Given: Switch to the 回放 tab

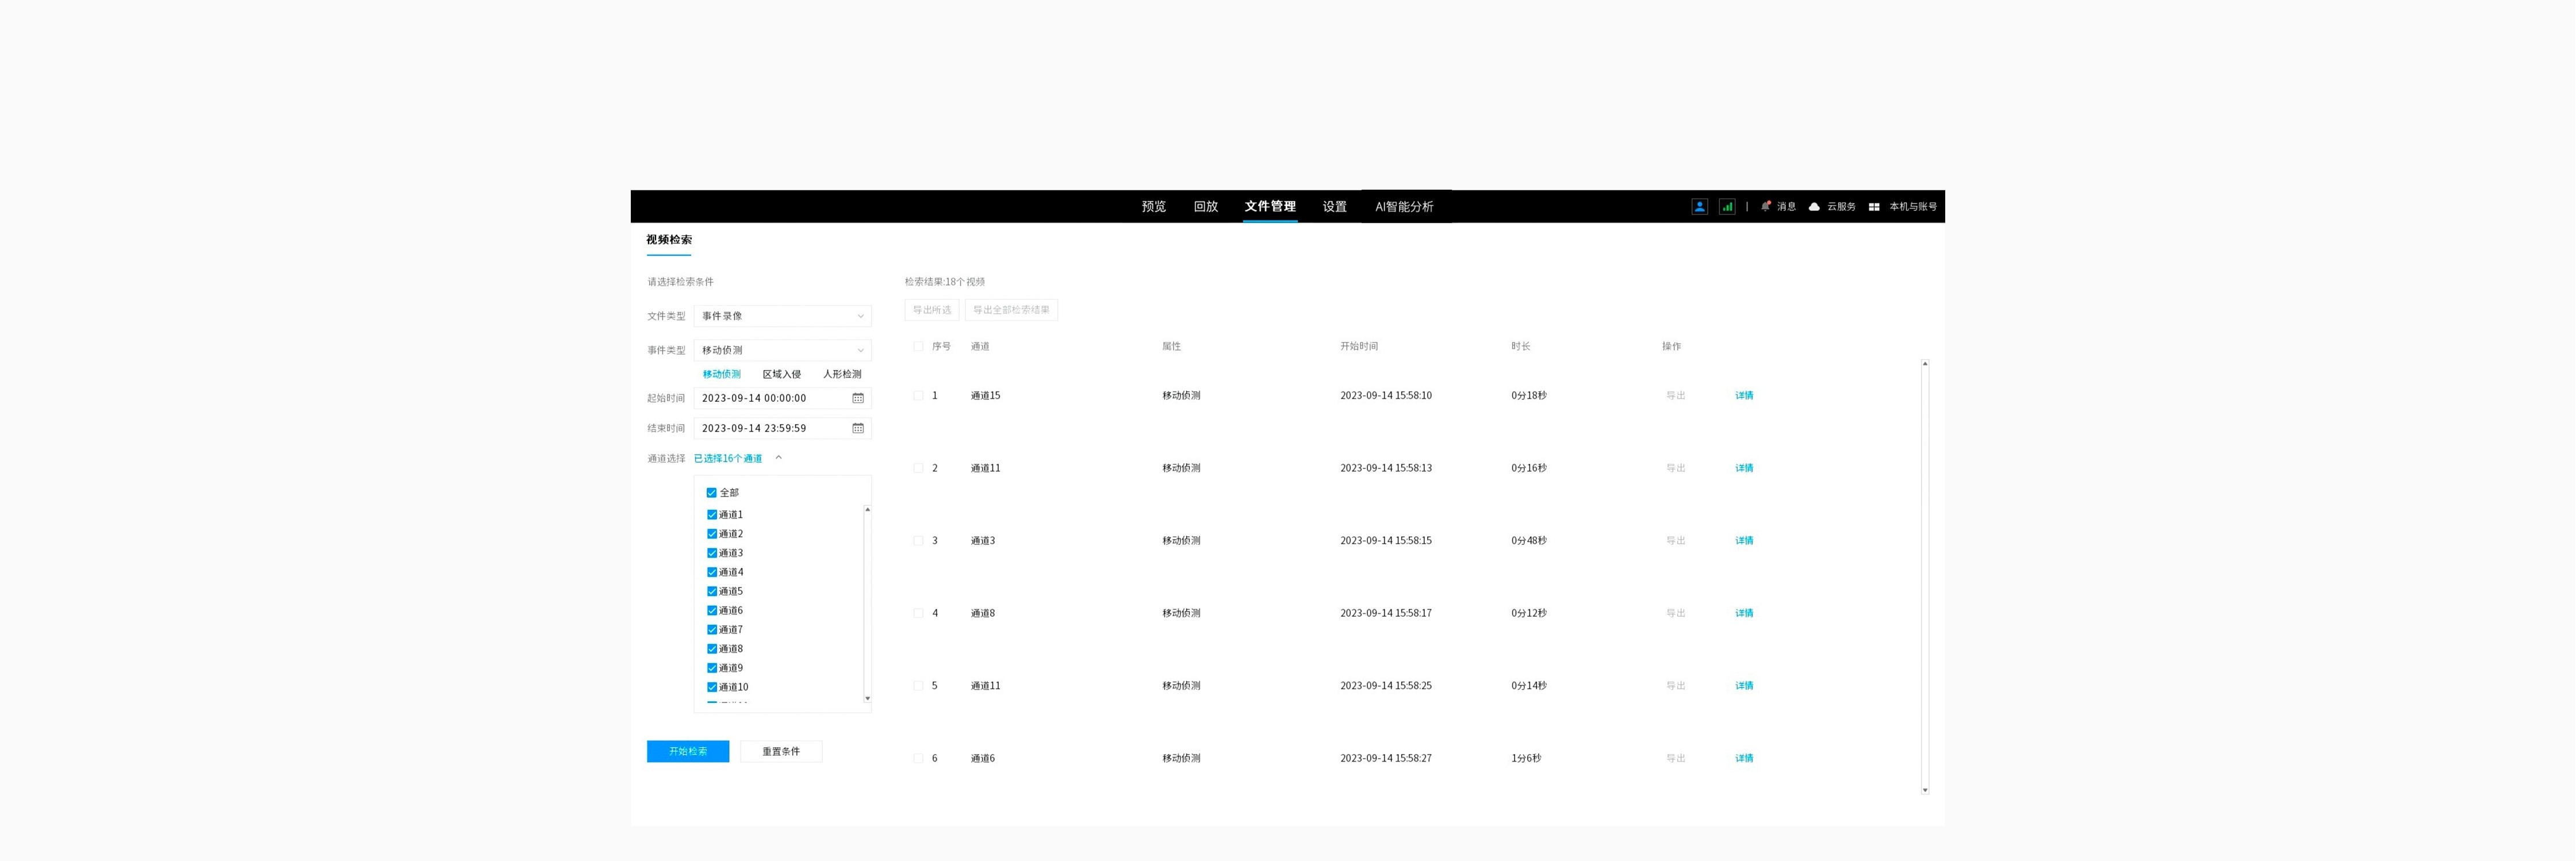Looking at the screenshot, I should pos(1205,206).
